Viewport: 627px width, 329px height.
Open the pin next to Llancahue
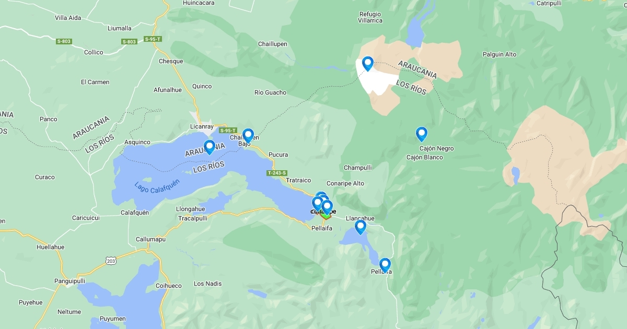coord(361,227)
